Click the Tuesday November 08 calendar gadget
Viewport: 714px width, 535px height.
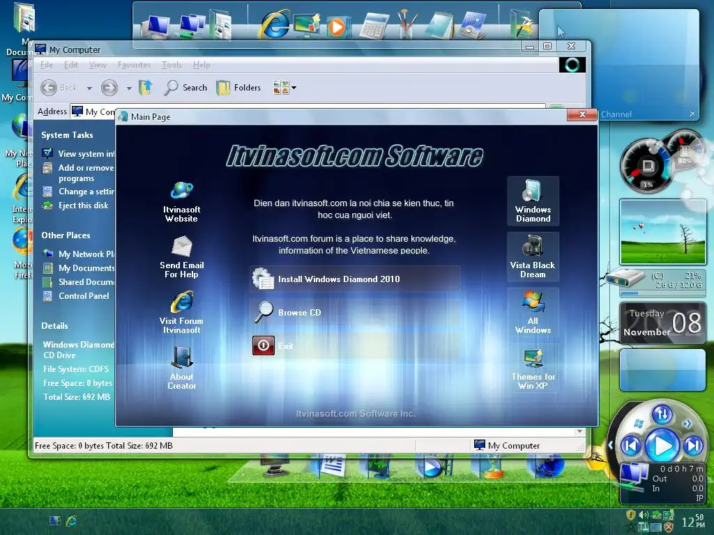pyautogui.click(x=662, y=323)
